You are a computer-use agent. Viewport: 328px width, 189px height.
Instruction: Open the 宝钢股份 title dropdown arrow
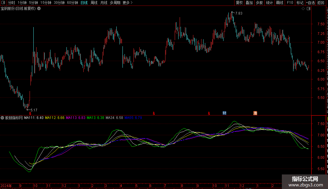click(39, 8)
